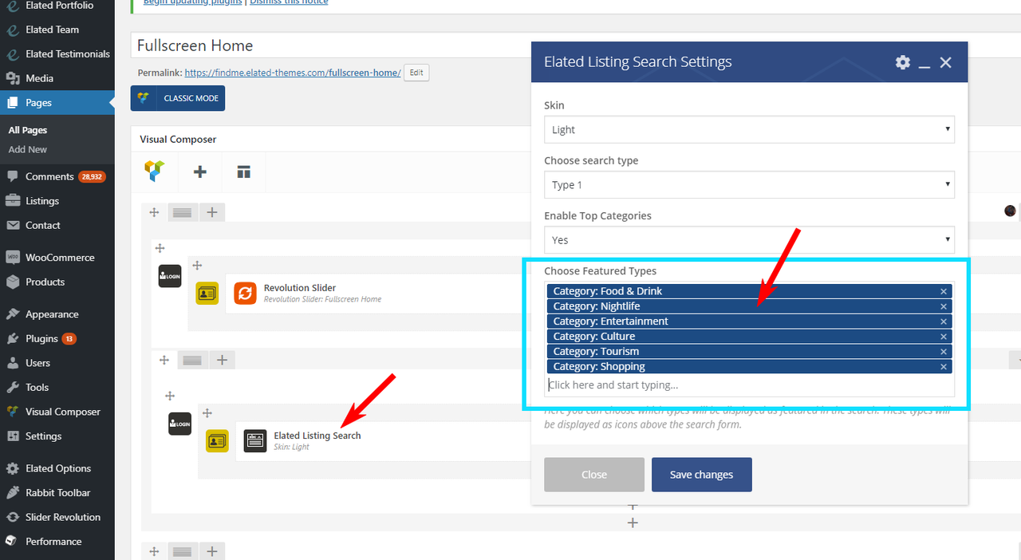This screenshot has width=1021, height=560.
Task: Click the Settings sidebar icon
Action: [12, 436]
